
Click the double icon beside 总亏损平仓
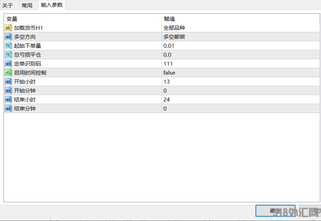[8, 55]
